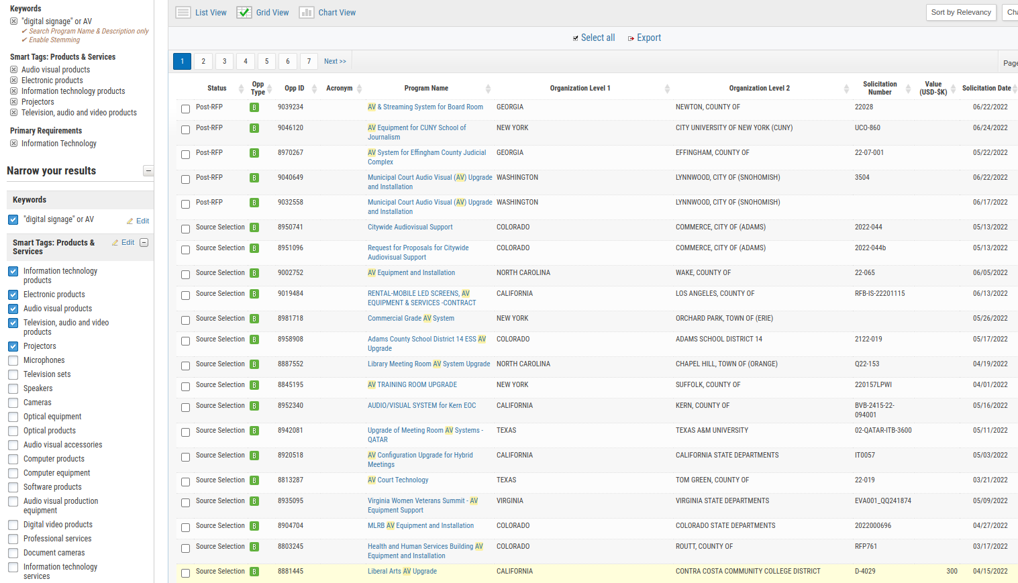The height and width of the screenshot is (583, 1018).
Task: Select row checkbox for Opp ID 9039234
Action: tap(185, 109)
